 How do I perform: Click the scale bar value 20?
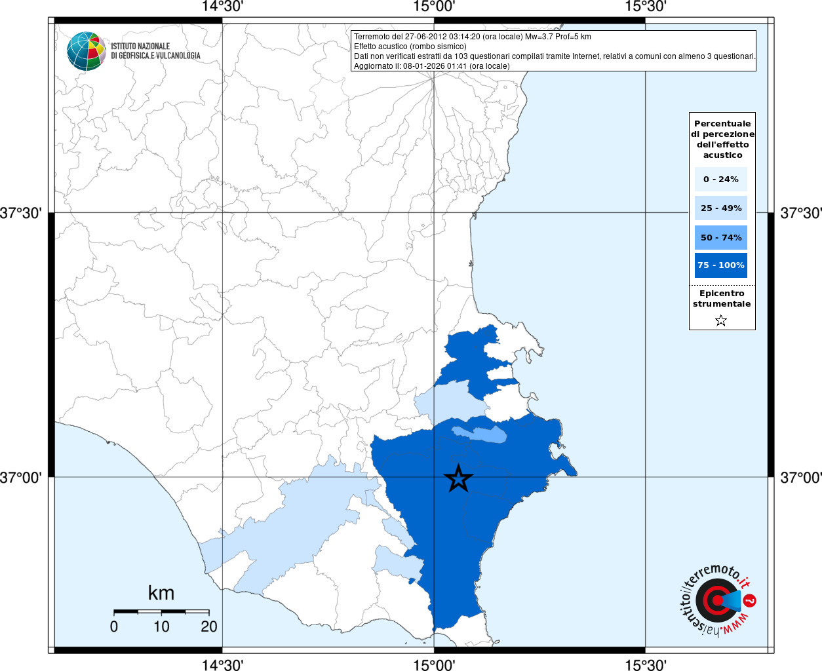pyautogui.click(x=209, y=626)
